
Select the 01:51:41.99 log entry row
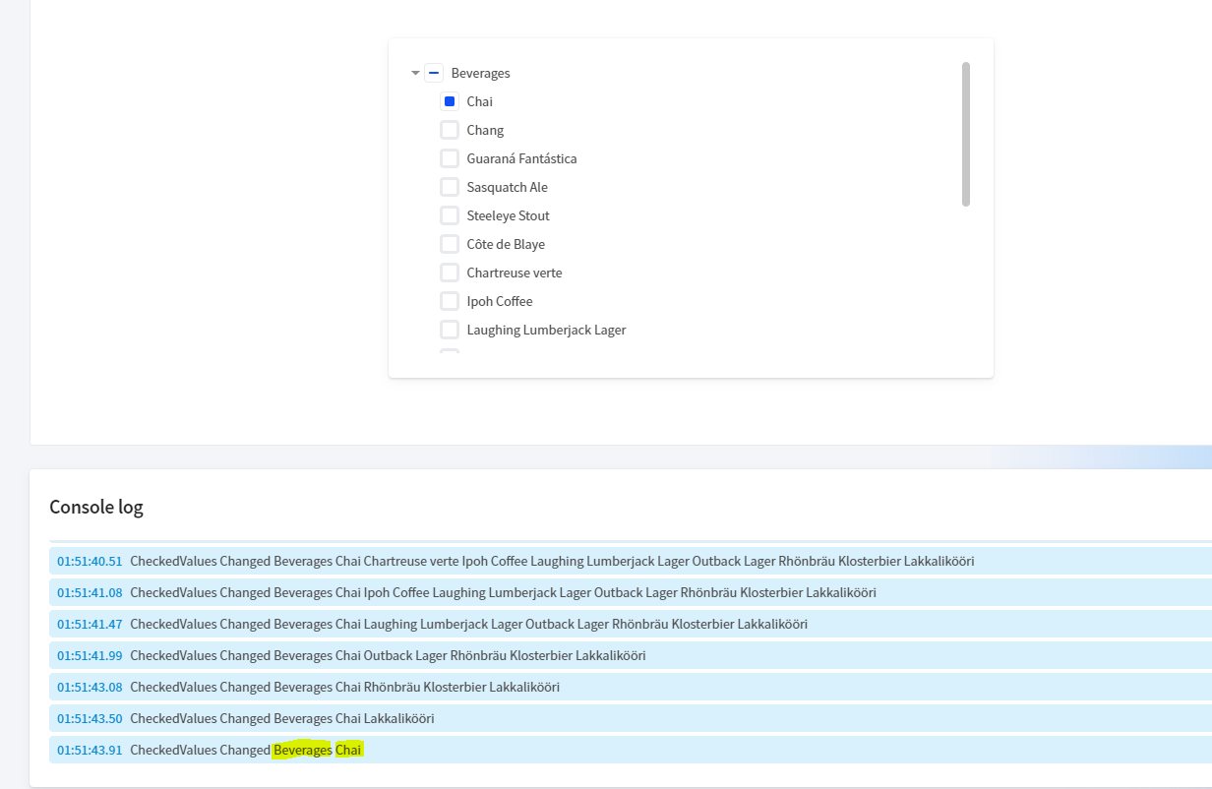click(394, 655)
